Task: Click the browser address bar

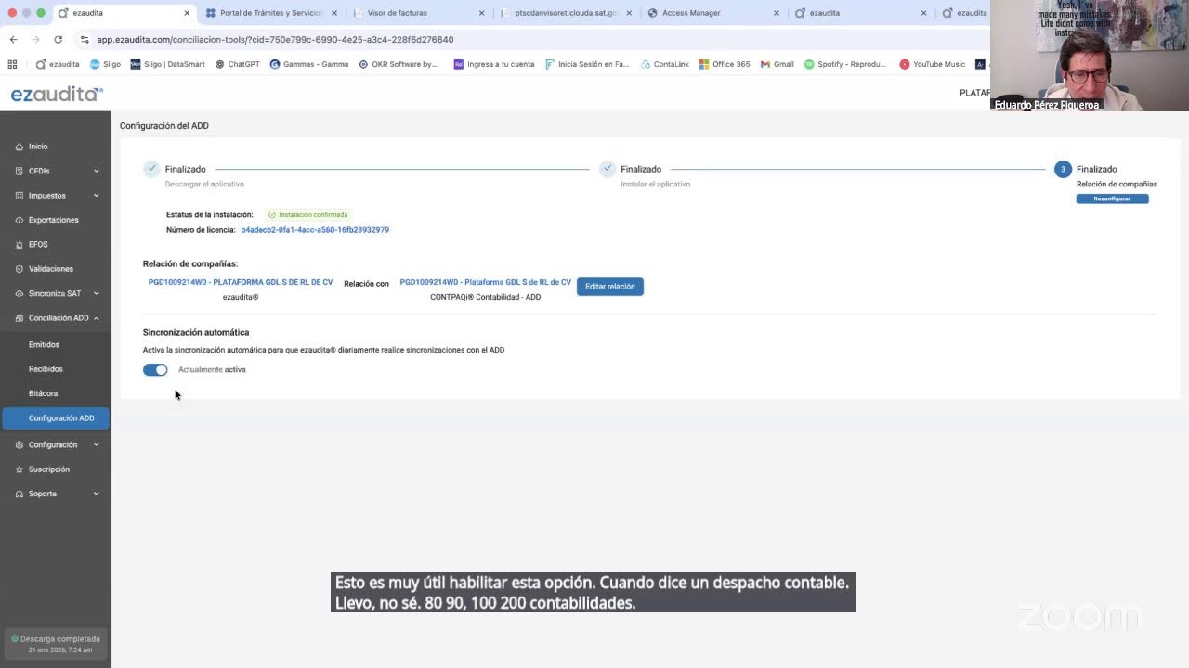Action: (x=529, y=40)
